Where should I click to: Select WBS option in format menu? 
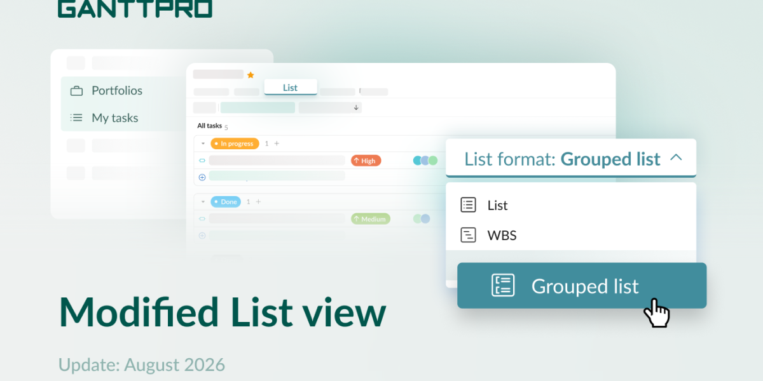[571, 235]
